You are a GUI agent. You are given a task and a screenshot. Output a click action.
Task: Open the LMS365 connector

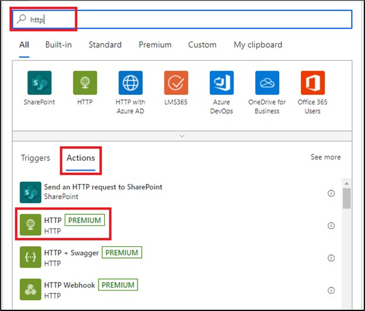point(176,83)
